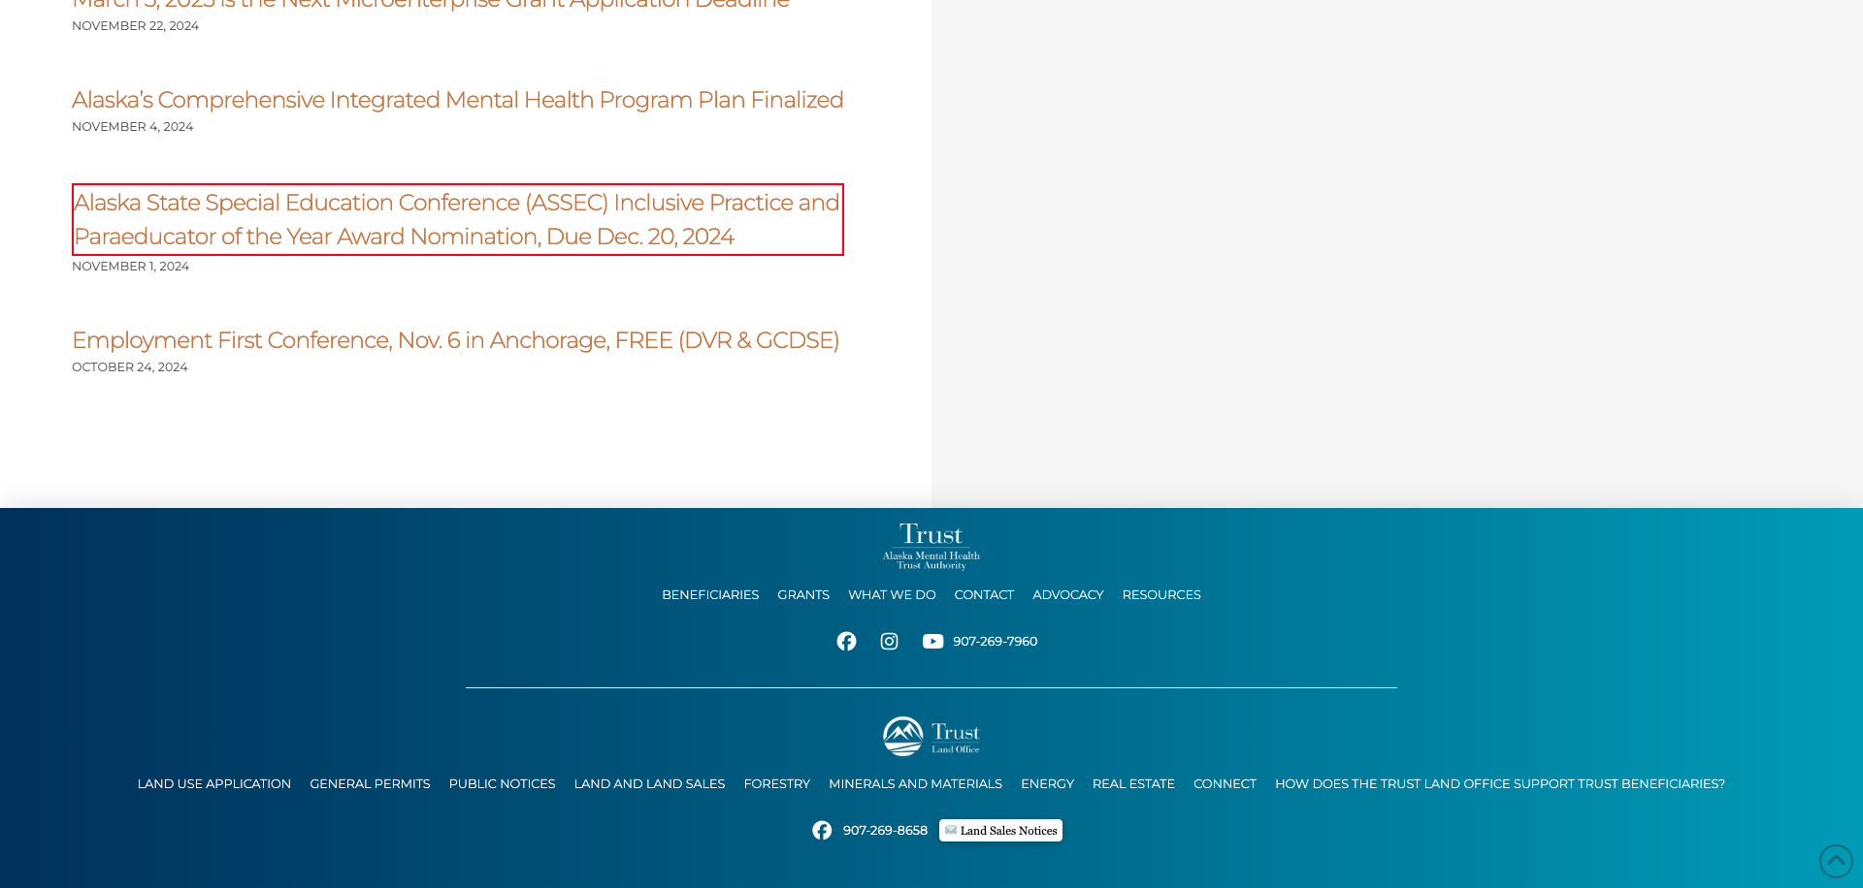The width and height of the screenshot is (1863, 888).
Task: Open the Public Notices footer link
Action: coord(502,784)
